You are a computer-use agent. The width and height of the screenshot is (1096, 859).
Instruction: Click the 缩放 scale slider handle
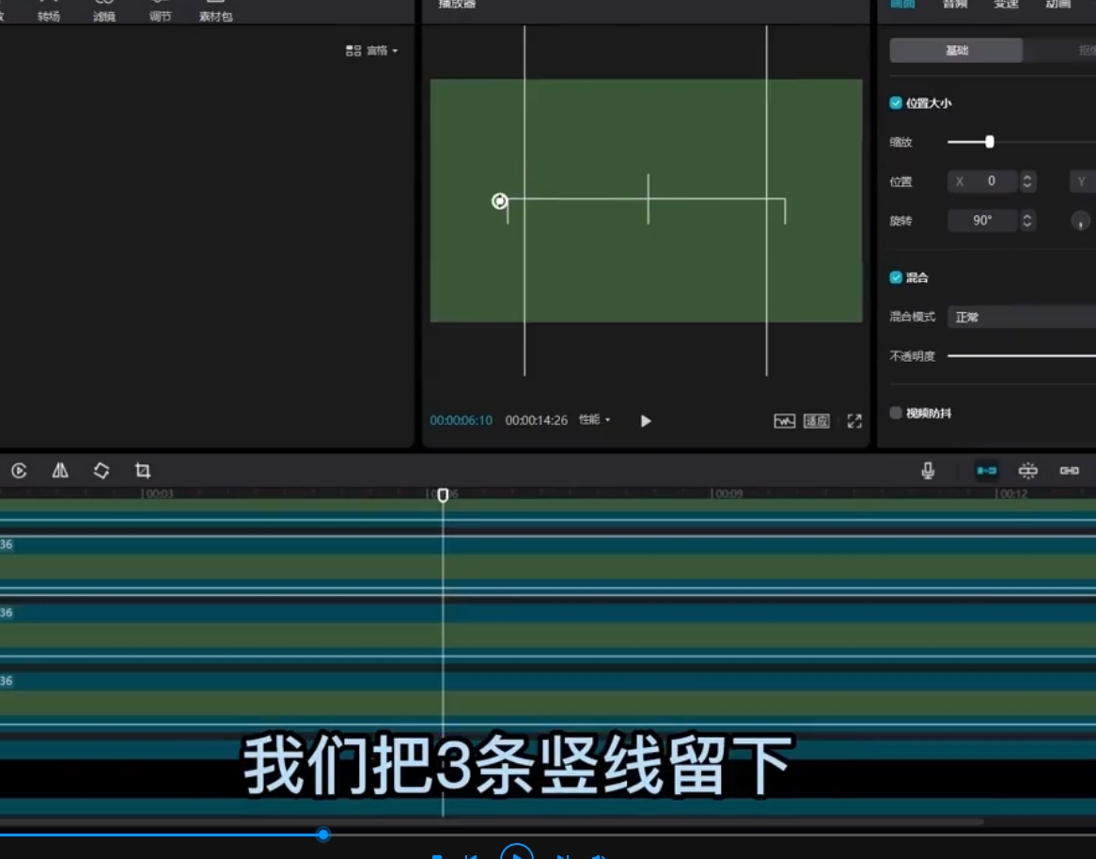[989, 142]
